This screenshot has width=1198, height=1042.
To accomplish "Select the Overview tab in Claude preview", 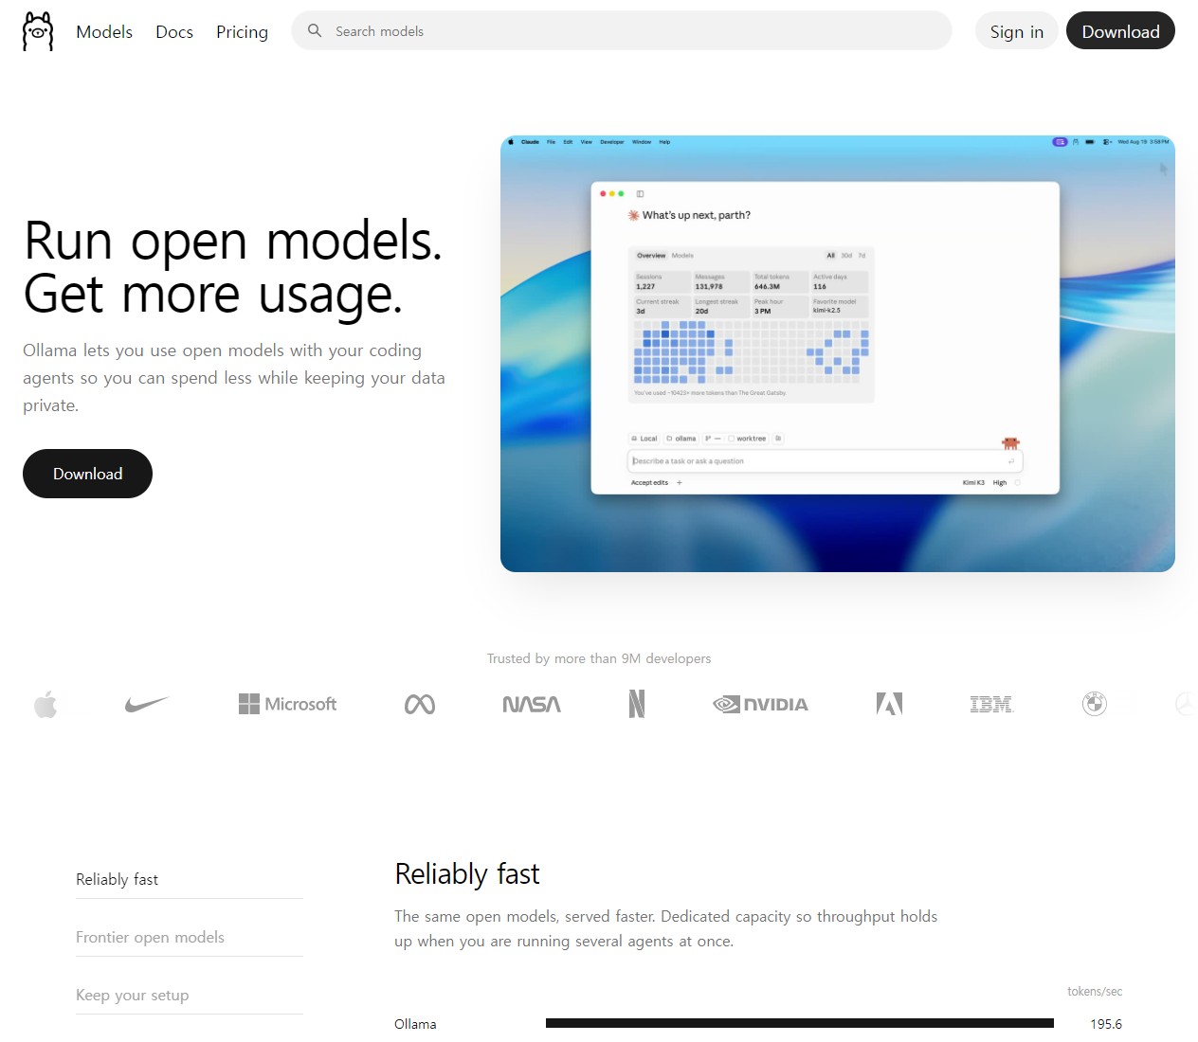I will click(x=651, y=255).
